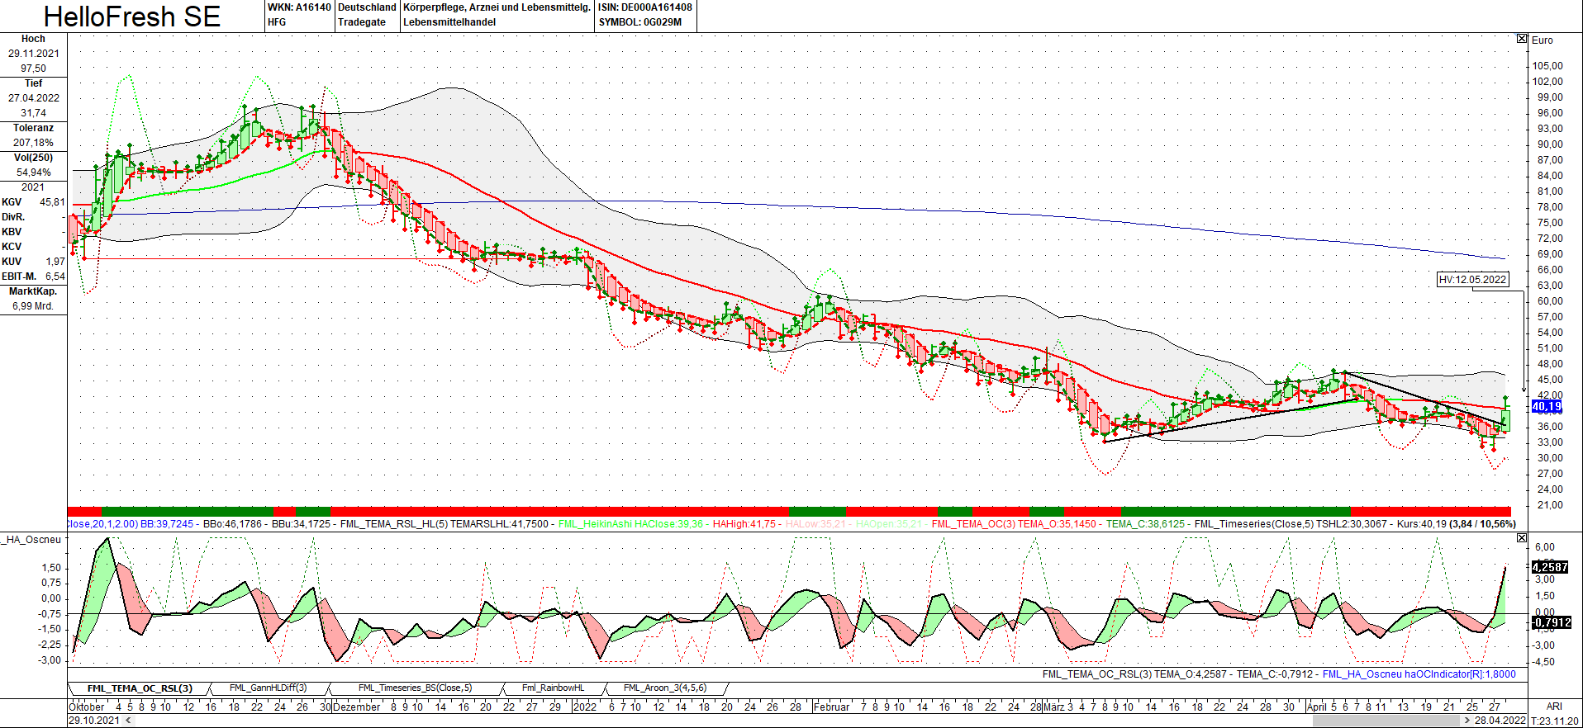Click the März label on time axis

(1053, 707)
